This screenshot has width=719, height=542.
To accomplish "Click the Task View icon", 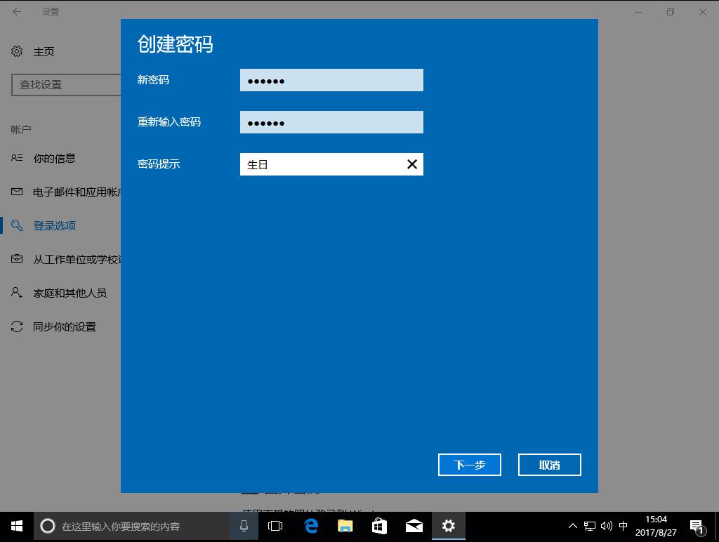I will (x=276, y=525).
